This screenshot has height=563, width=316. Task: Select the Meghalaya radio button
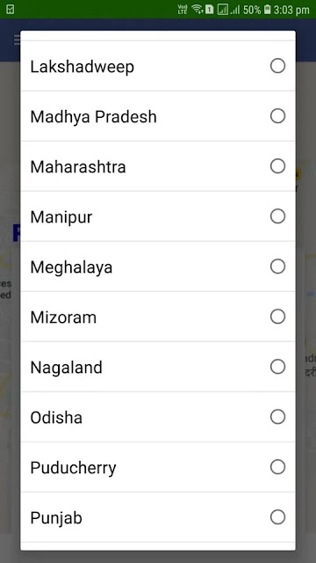(277, 267)
